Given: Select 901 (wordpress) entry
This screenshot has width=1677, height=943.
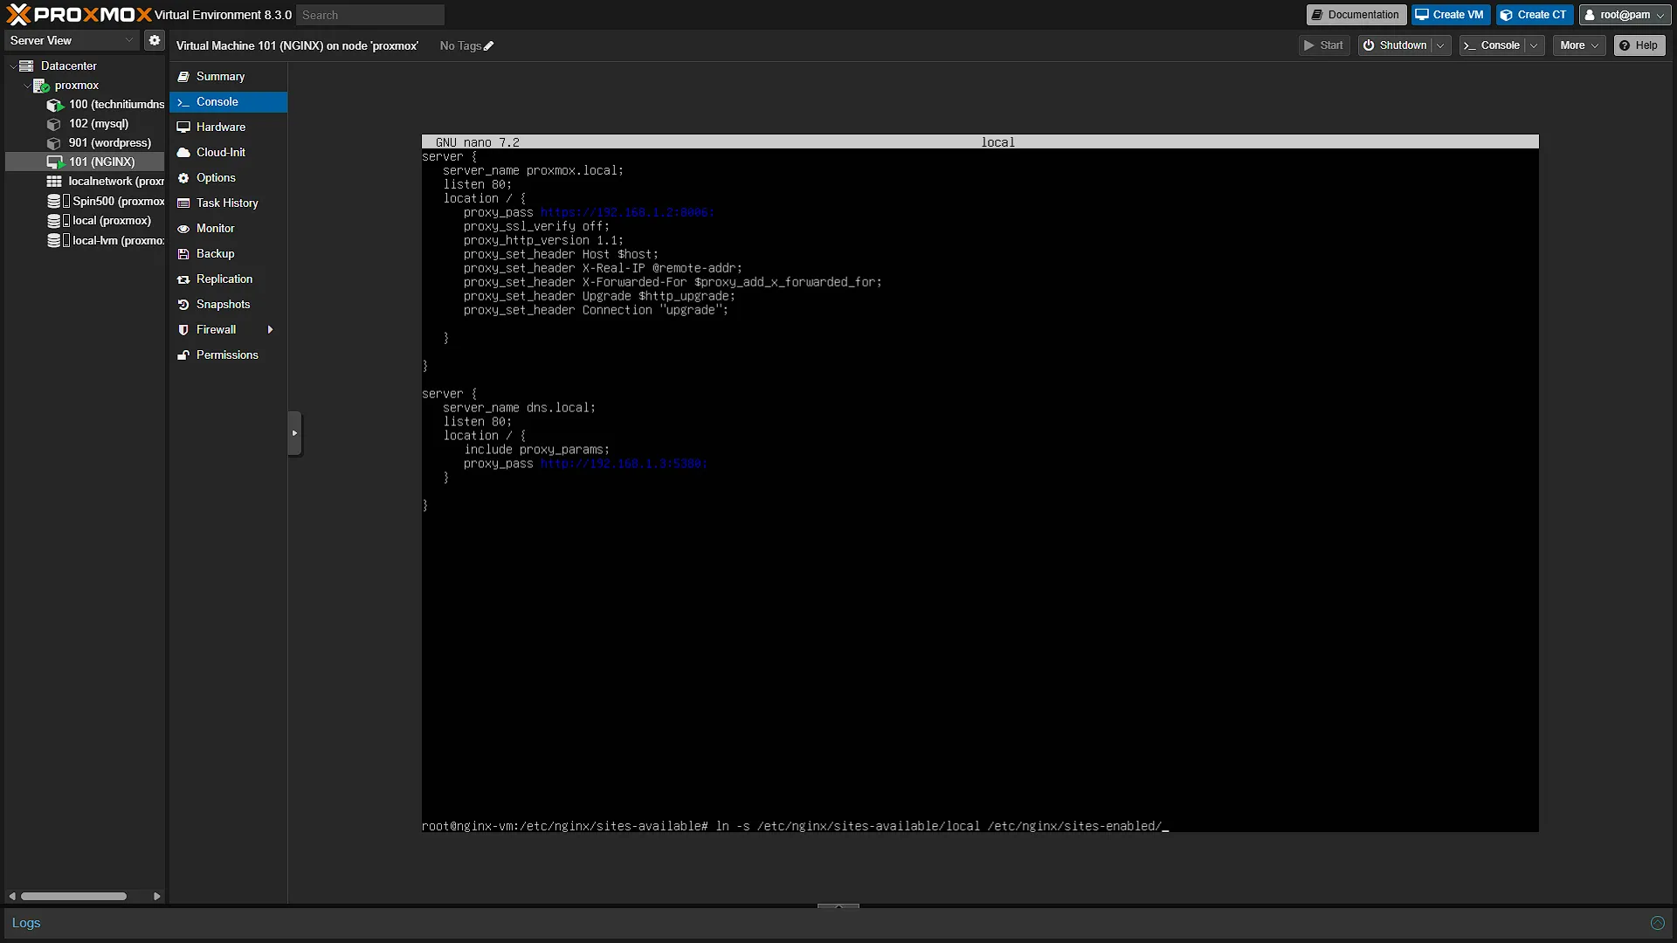Looking at the screenshot, I should (99, 142).
